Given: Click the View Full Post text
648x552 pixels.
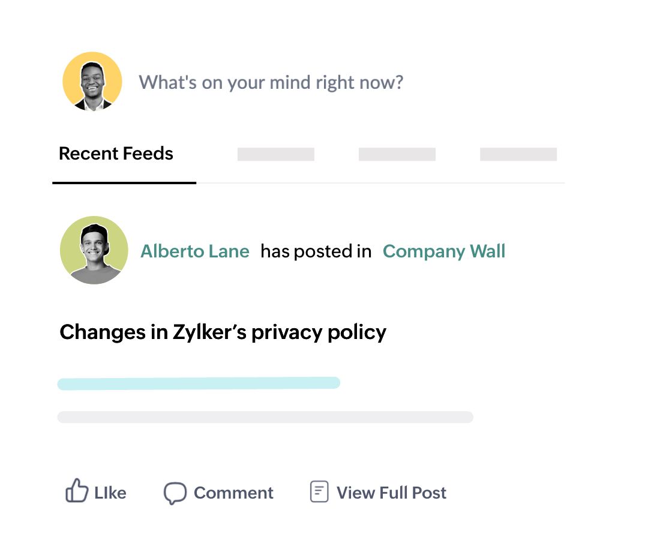Looking at the screenshot, I should [391, 493].
